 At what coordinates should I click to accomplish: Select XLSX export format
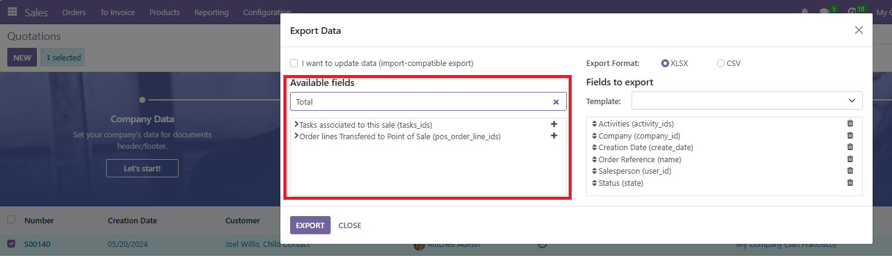[665, 63]
